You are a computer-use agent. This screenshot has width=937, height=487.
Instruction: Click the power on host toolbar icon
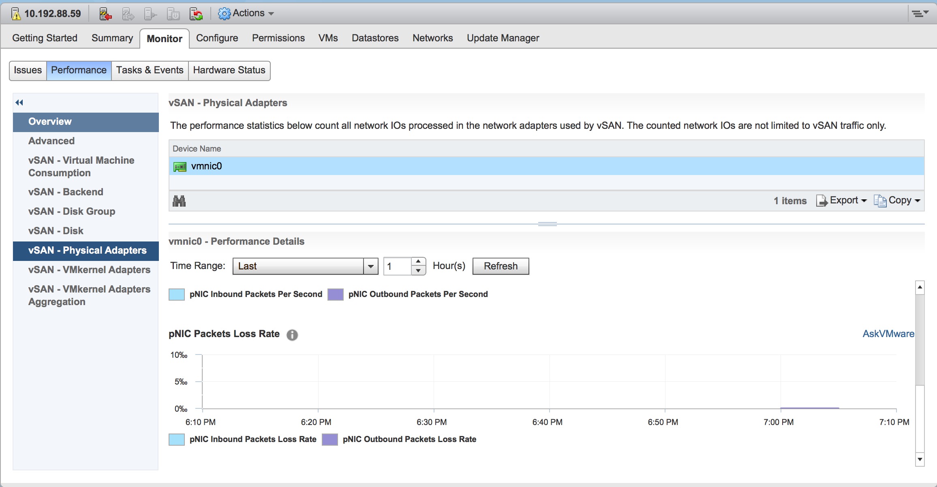pos(151,14)
